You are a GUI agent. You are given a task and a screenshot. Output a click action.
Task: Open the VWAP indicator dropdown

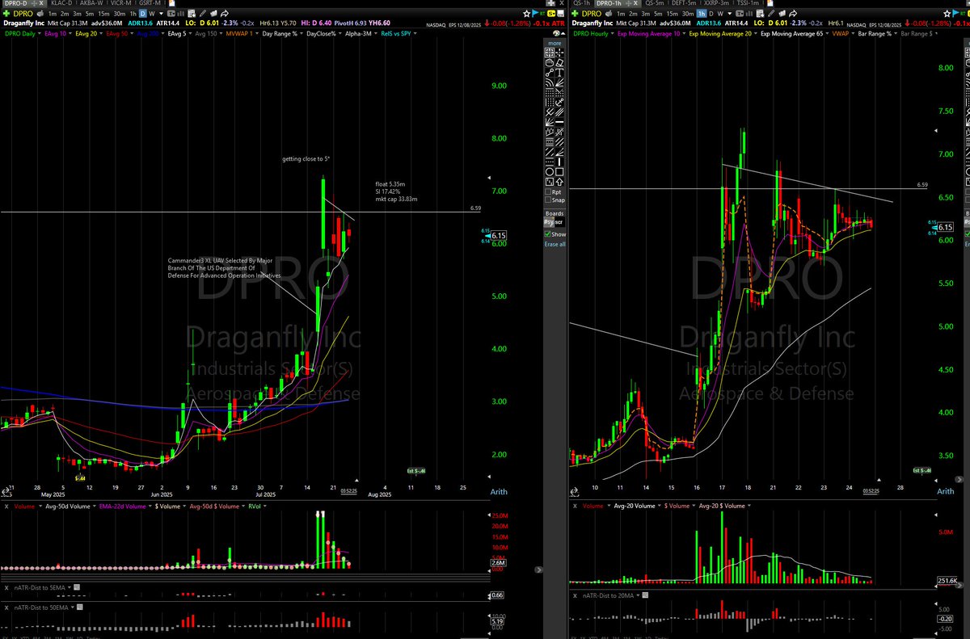tap(853, 33)
